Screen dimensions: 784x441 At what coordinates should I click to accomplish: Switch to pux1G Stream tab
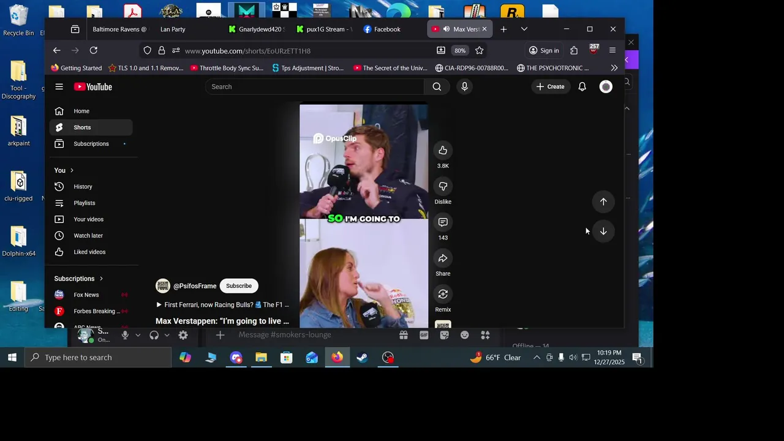[x=325, y=29]
